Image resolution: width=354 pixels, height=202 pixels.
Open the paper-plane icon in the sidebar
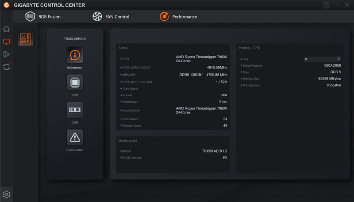coord(6,54)
